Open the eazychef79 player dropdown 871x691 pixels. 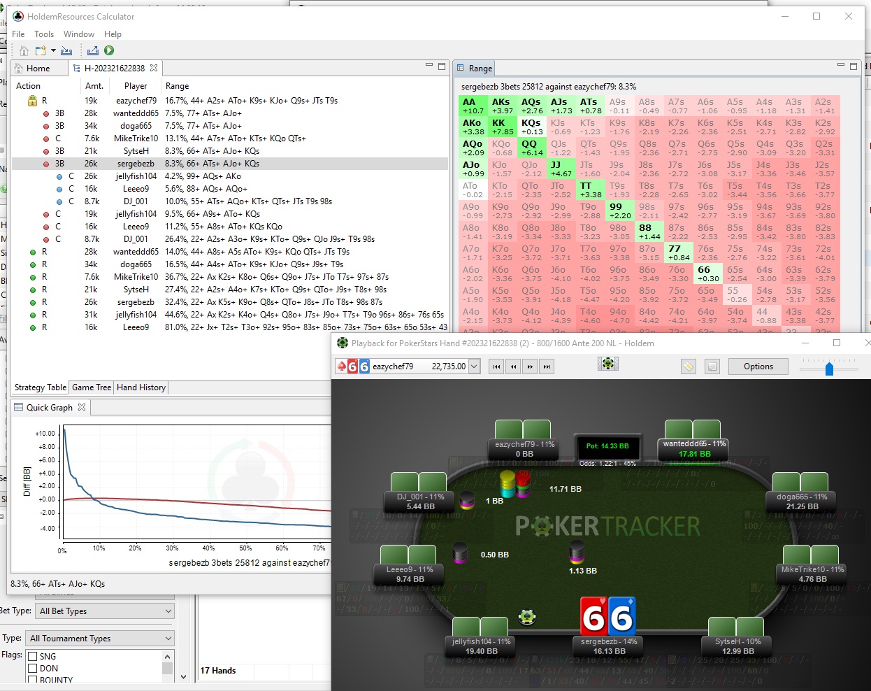click(x=474, y=366)
